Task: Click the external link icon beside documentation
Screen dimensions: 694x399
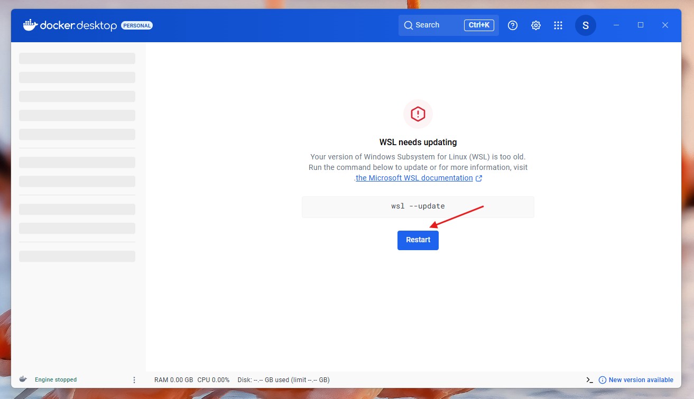Action: [x=479, y=178]
